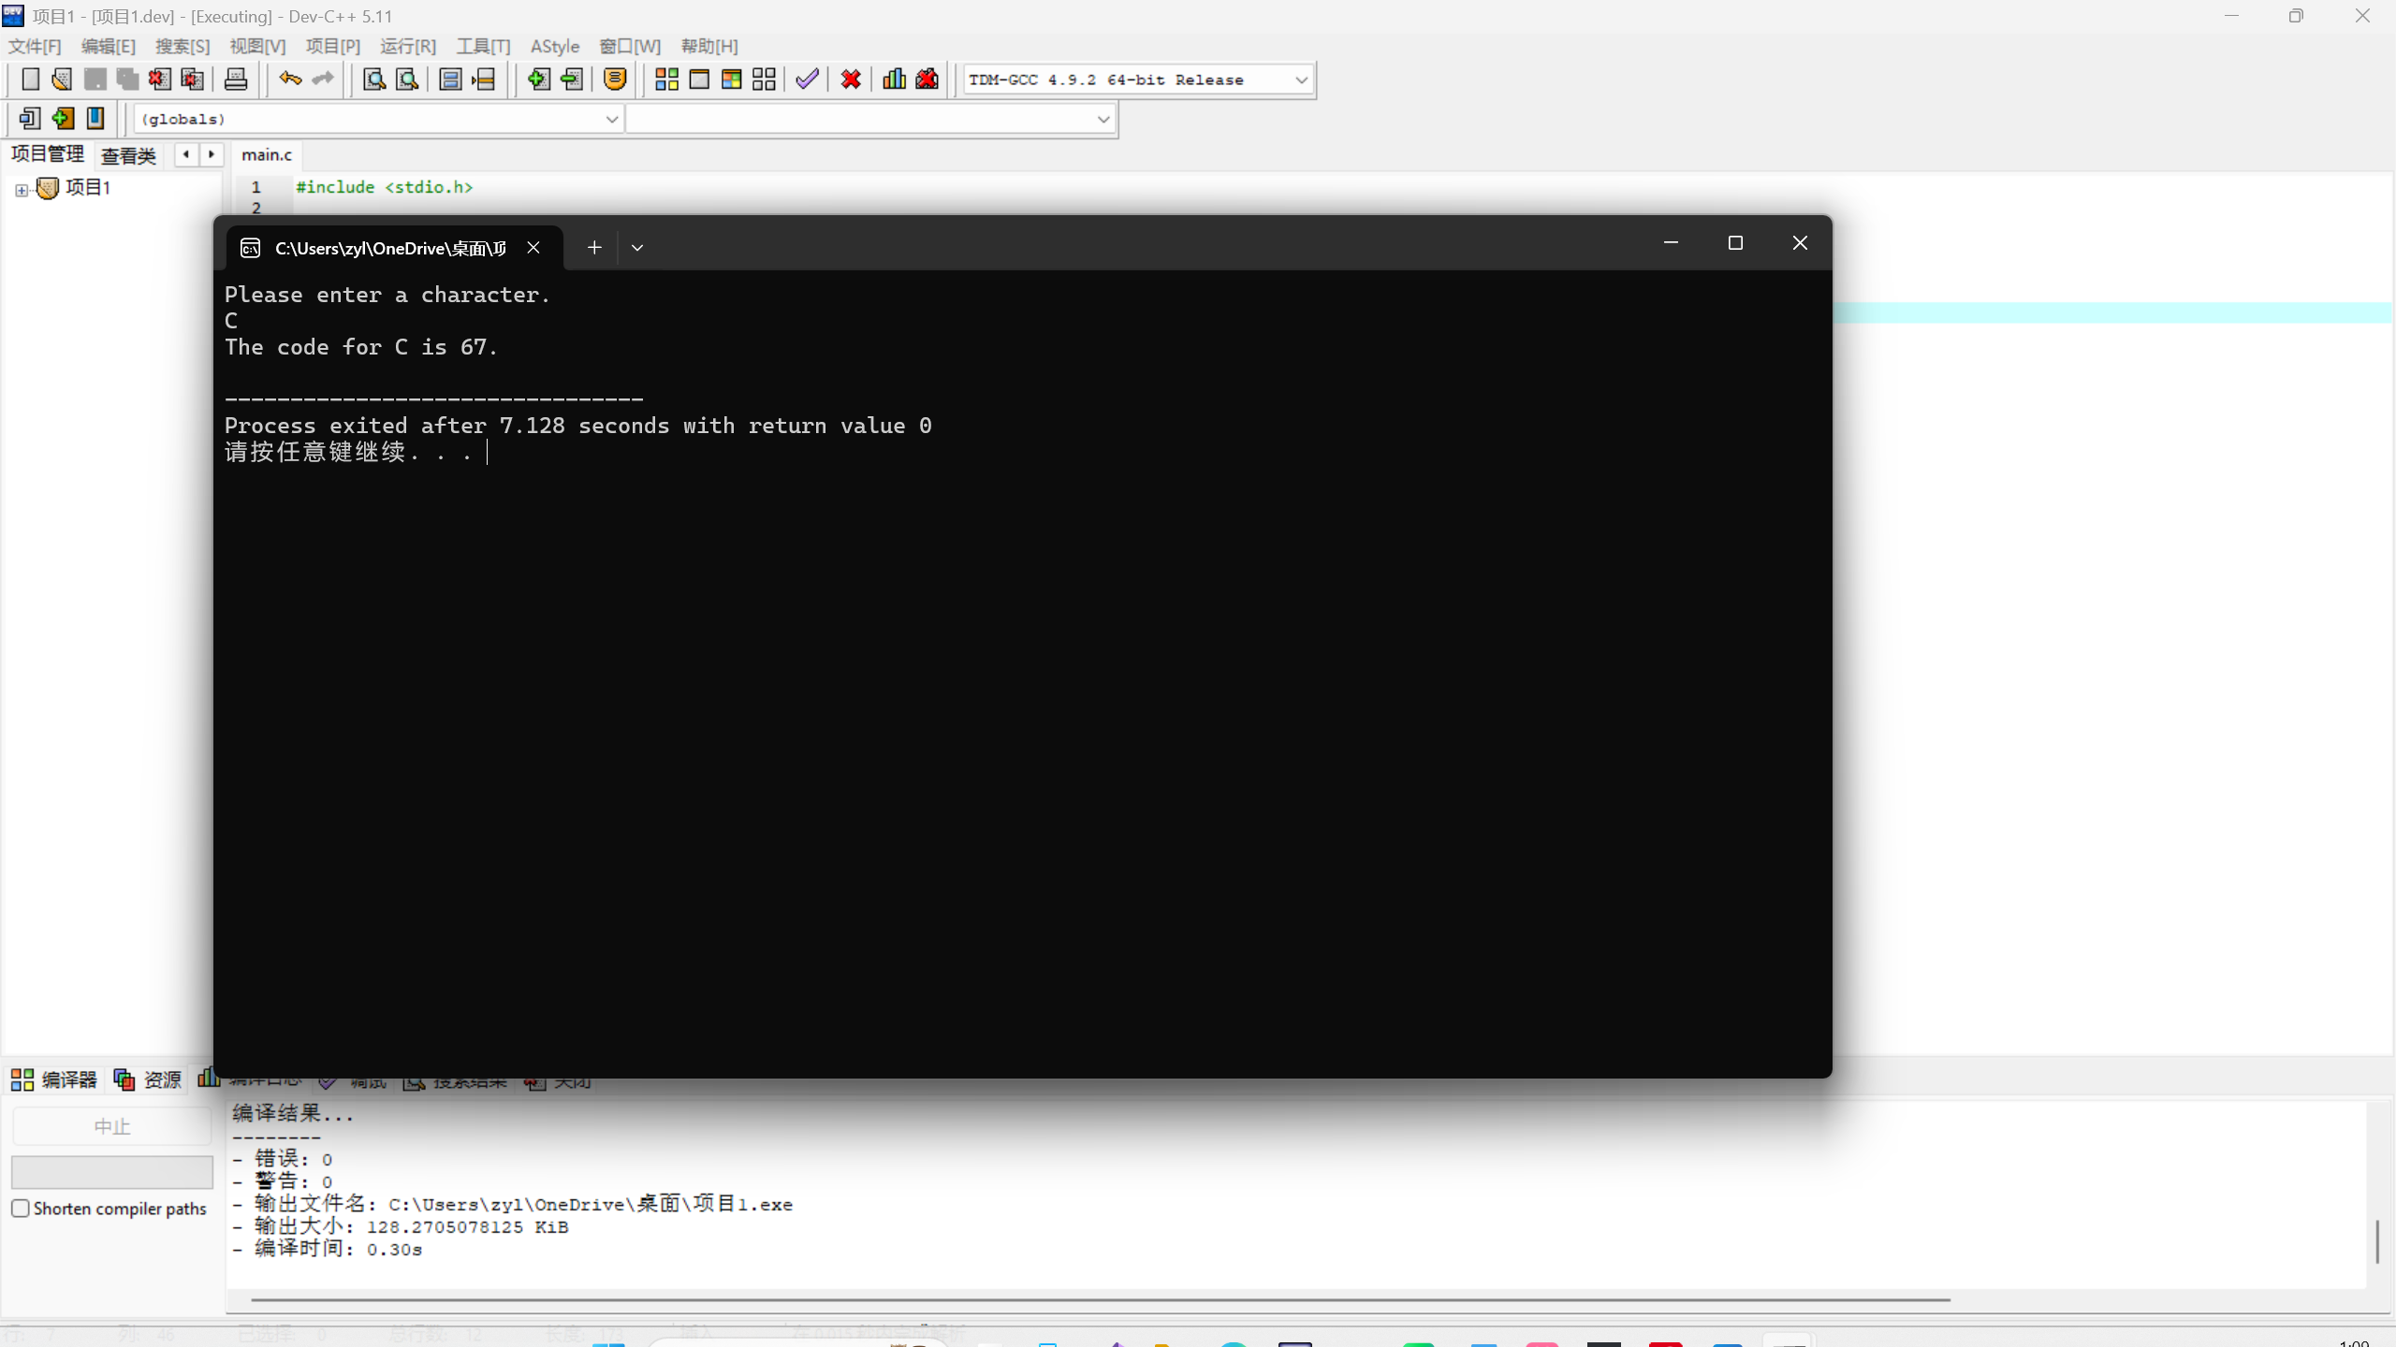Screen dimensions: 2396x1347
Task: Click the Profile analysis bar-chart icon
Action: (x=894, y=80)
